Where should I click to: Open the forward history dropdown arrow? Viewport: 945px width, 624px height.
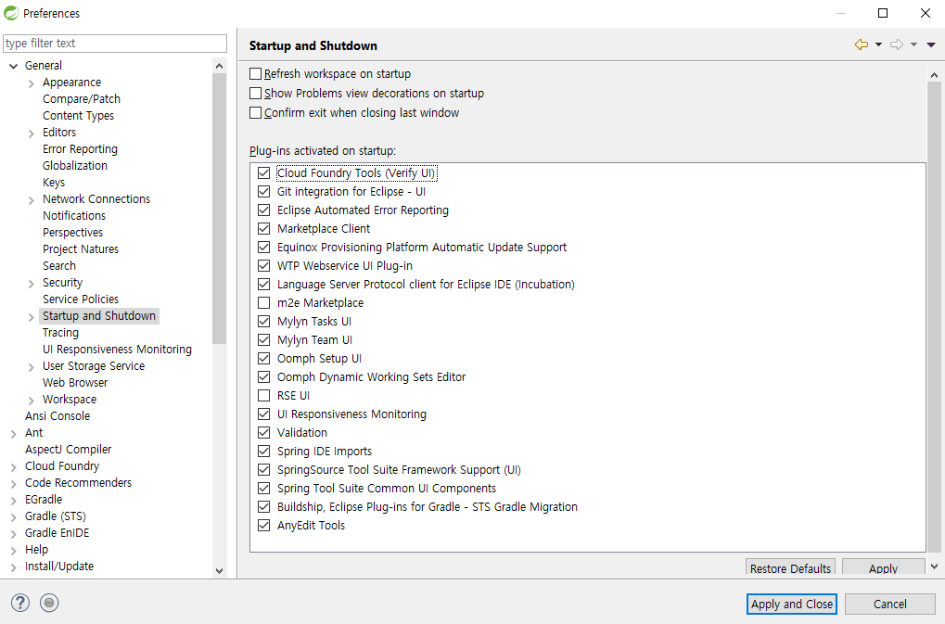coord(913,45)
